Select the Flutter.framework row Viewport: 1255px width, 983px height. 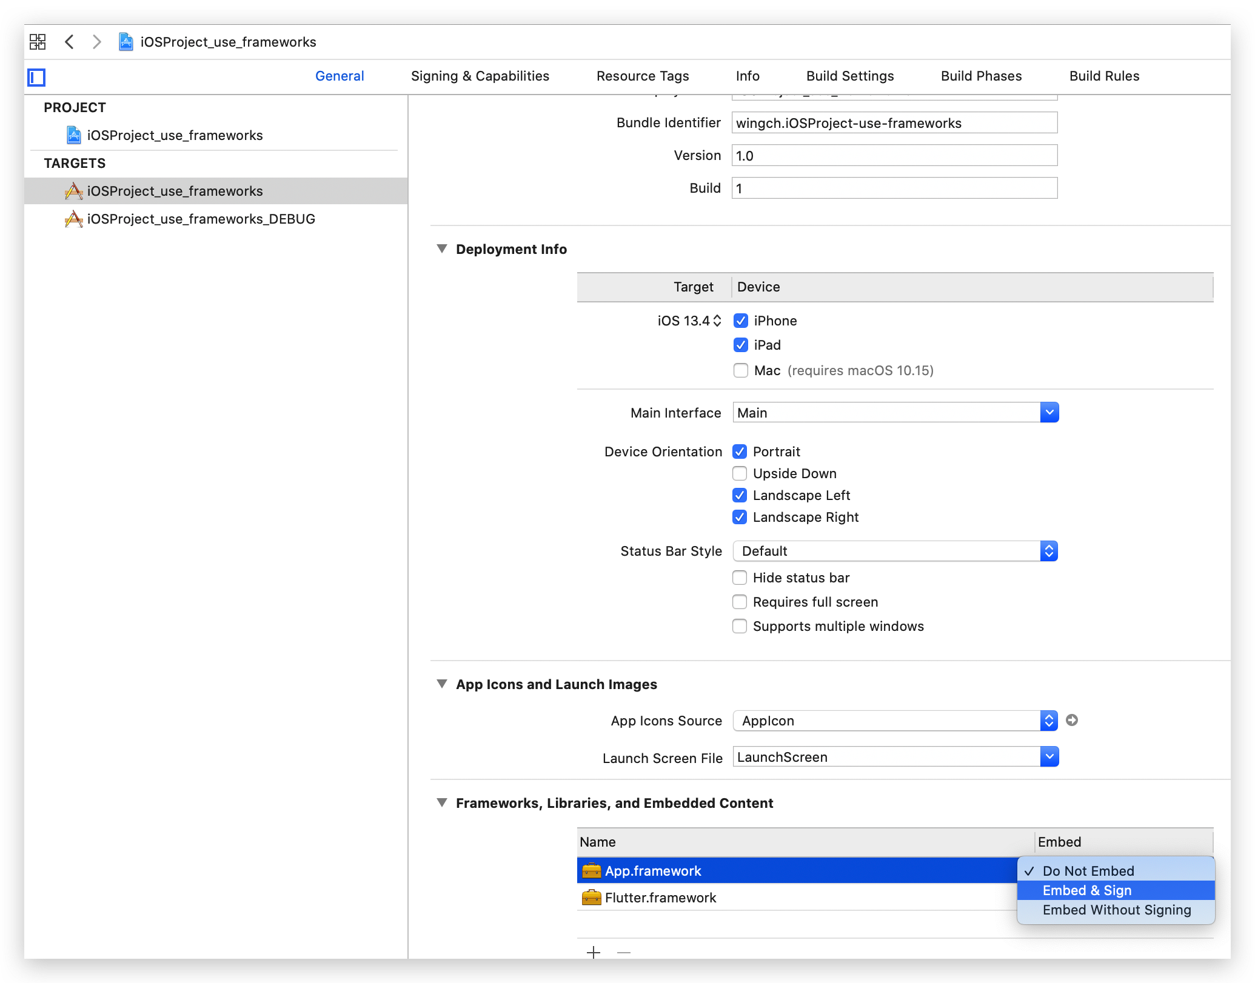(797, 898)
